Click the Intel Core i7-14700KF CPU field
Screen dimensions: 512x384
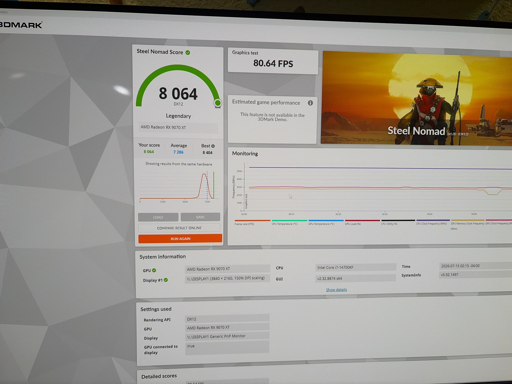point(355,267)
